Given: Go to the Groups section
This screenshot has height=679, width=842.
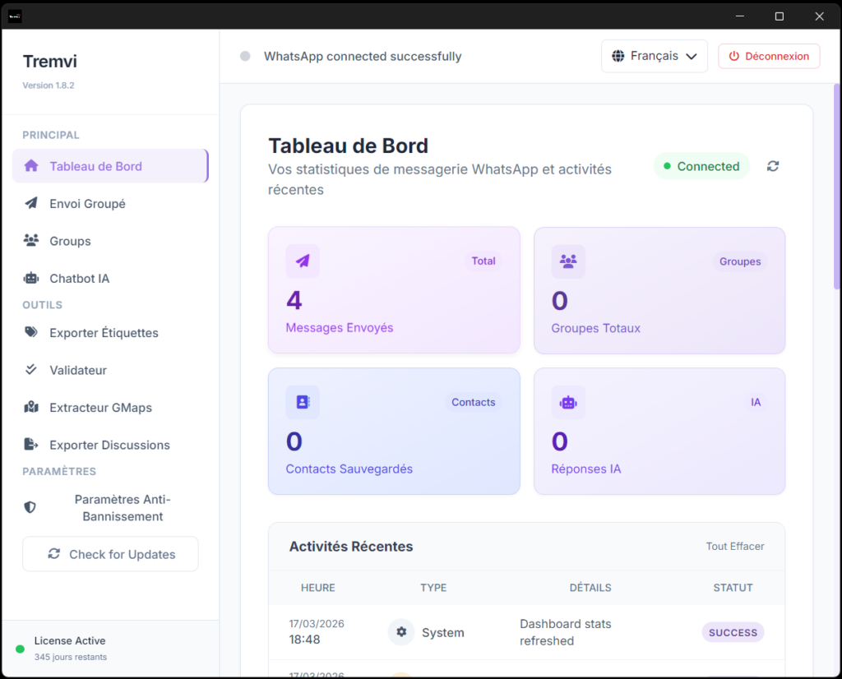Looking at the screenshot, I should point(70,241).
